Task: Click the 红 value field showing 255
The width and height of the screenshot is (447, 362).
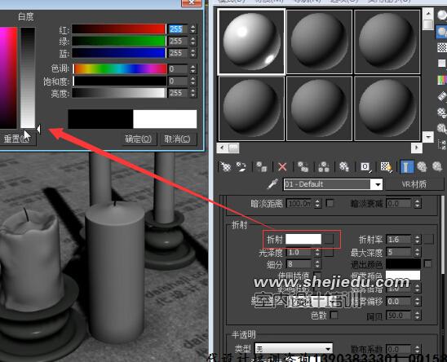Action: point(178,29)
